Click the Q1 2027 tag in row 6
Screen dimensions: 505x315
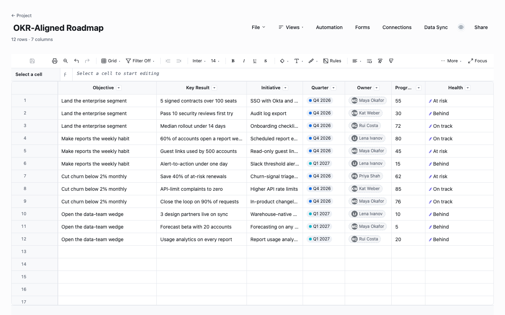(x=319, y=163)
